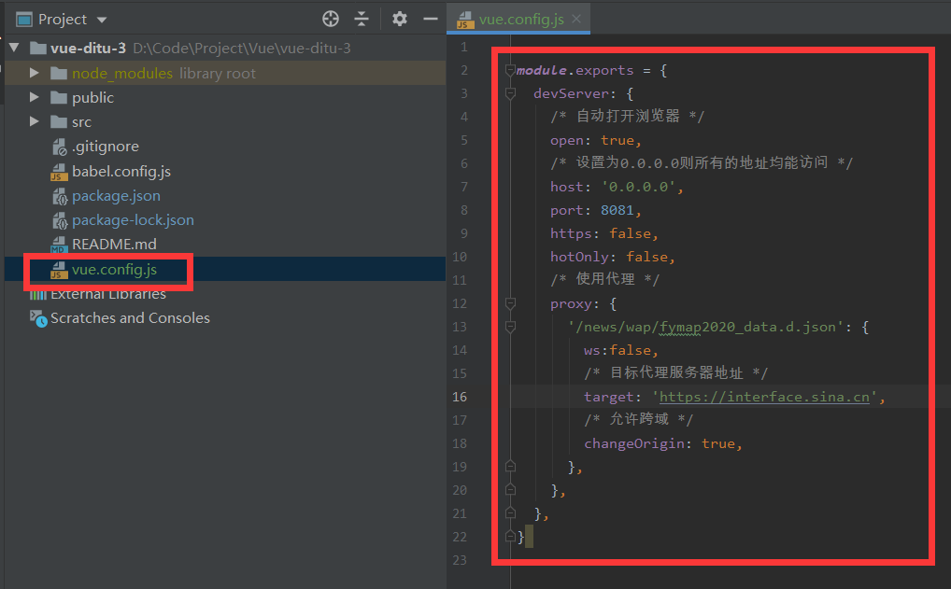Screen dimensions: 951x589
Task: Click fold end marker at line 22
Action: click(510, 537)
